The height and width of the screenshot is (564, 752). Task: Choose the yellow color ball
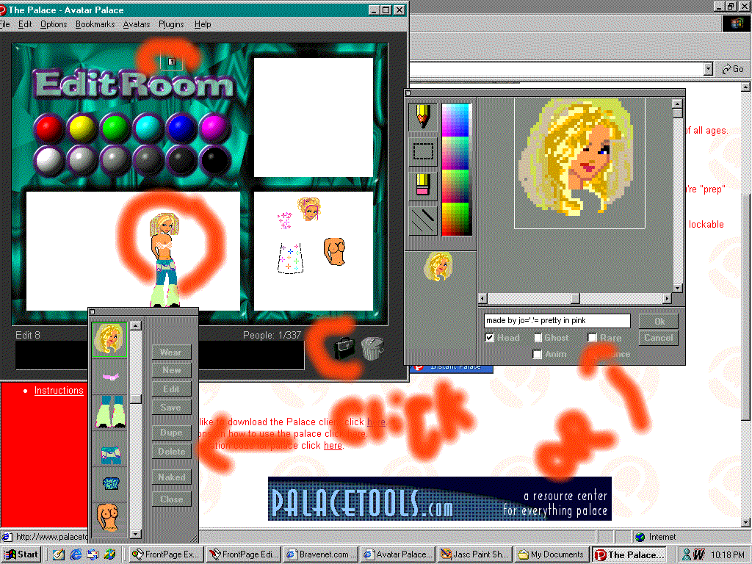pos(82,128)
